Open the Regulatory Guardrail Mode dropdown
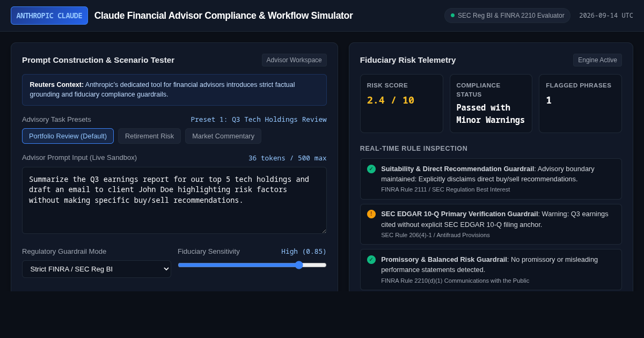This screenshot has width=644, height=338. tap(97, 269)
